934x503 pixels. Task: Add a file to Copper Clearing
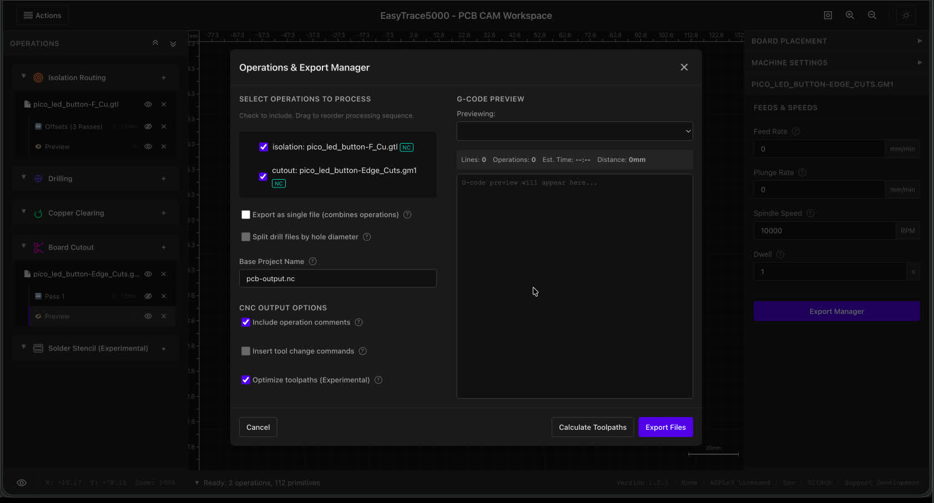pos(164,213)
